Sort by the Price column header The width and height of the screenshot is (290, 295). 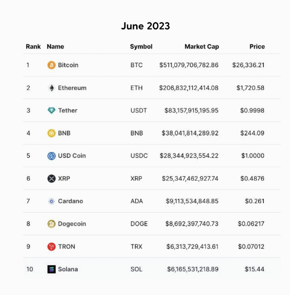coord(257,46)
